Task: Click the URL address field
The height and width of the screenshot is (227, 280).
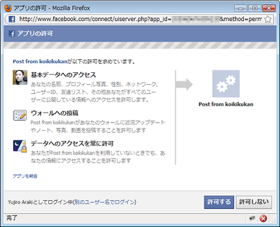Action: tap(140, 19)
